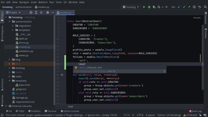
Task: Click the stop process icon
Action: click(166, 7)
